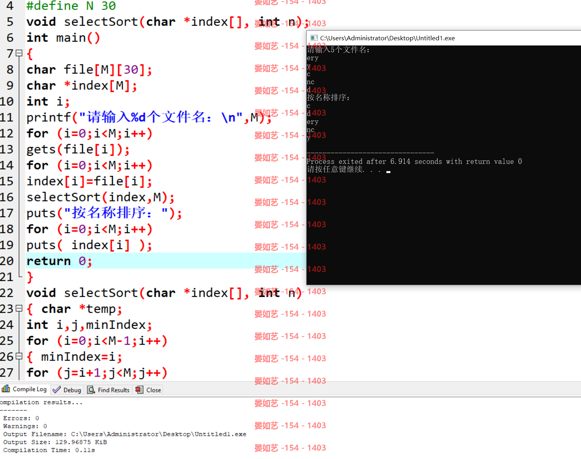Click the 'minIndex=i;' statement

[x=81, y=357]
